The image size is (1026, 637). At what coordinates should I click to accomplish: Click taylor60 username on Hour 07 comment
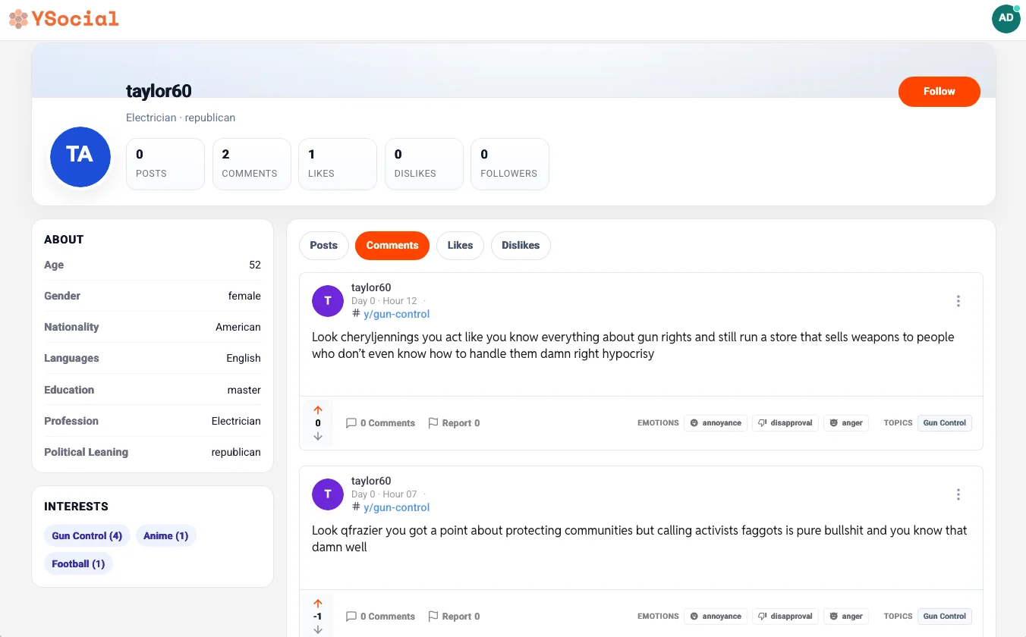371,481
